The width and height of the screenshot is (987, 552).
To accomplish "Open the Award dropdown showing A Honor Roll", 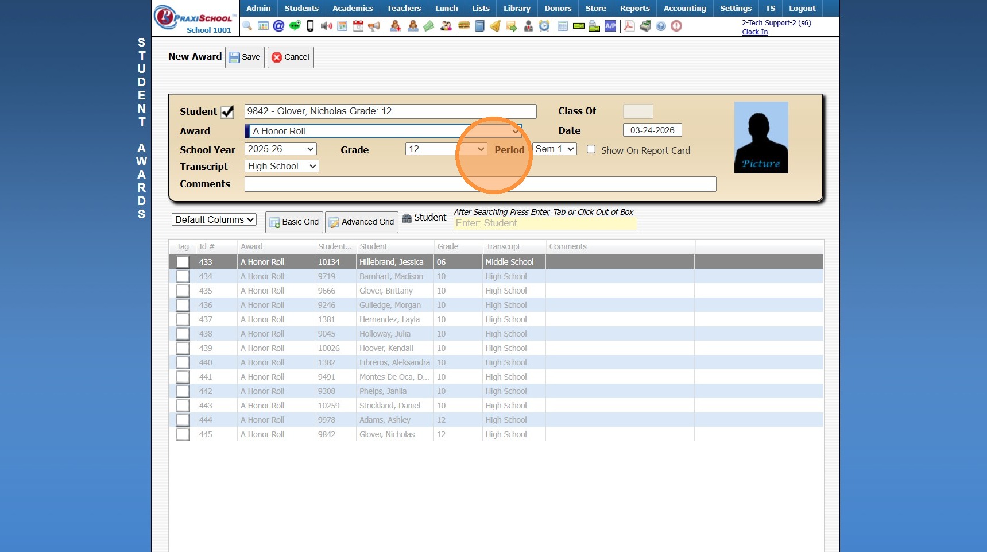I will pyautogui.click(x=384, y=131).
